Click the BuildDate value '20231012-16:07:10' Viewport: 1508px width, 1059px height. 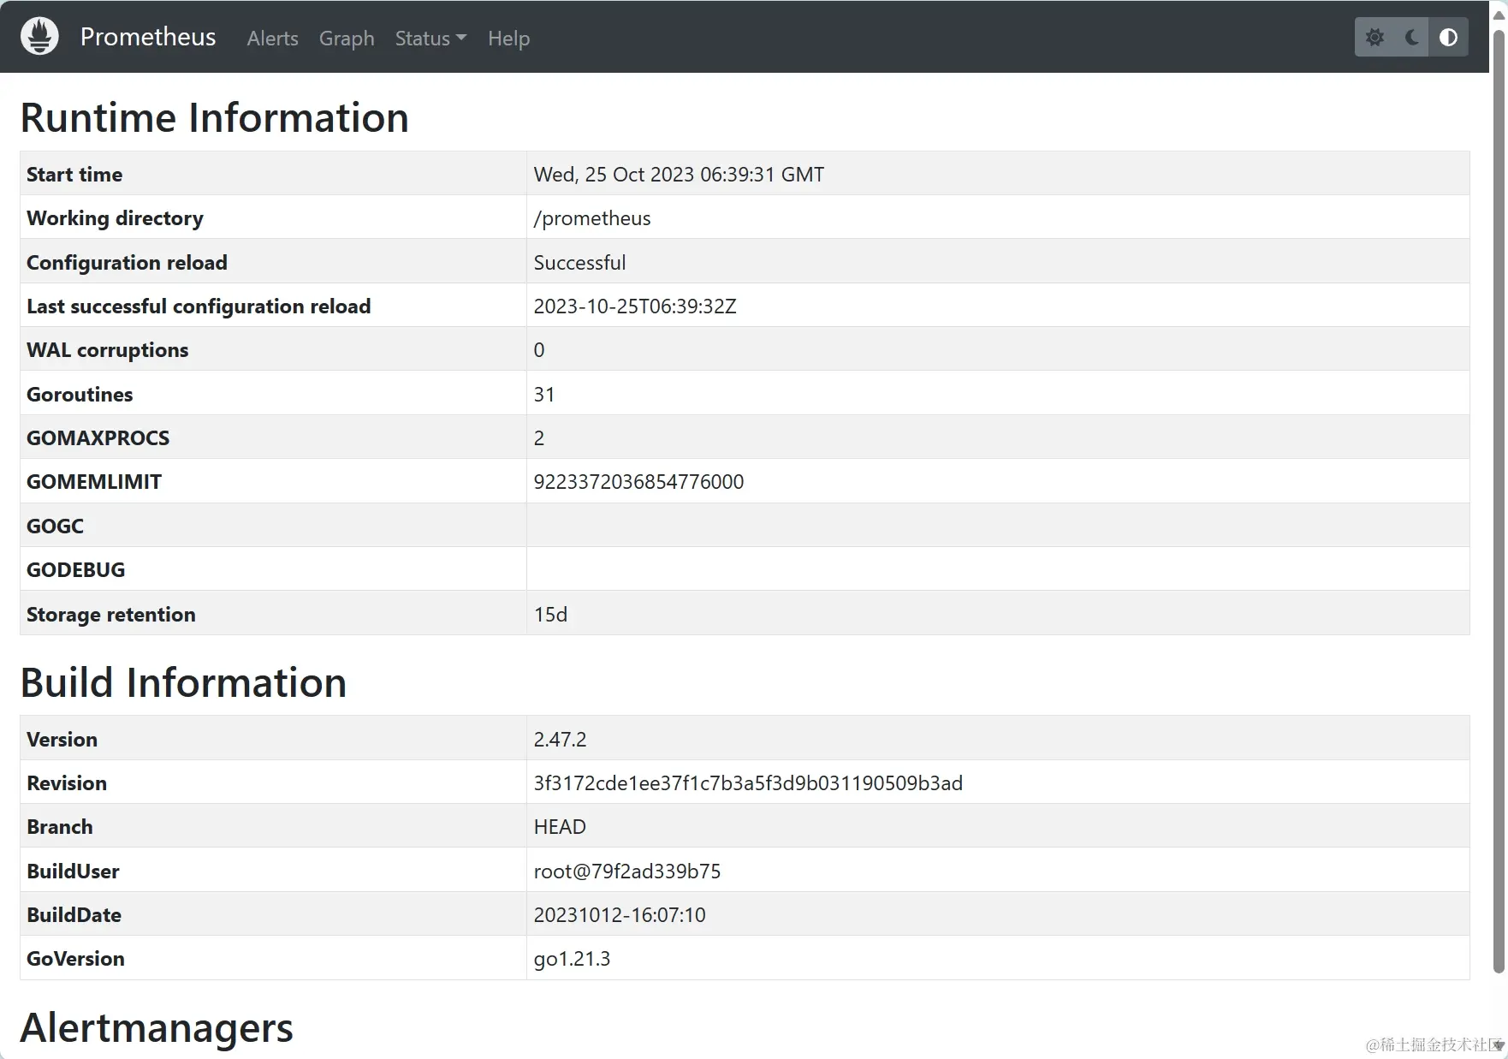(x=620, y=915)
